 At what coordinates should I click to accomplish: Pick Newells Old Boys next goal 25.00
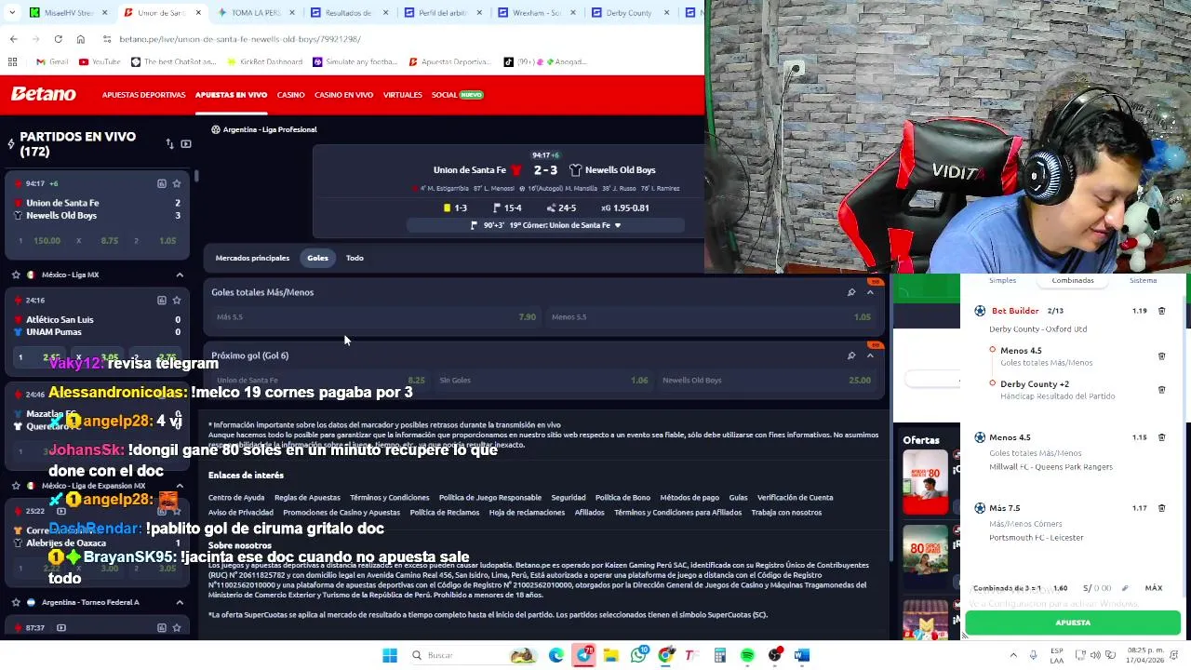coord(766,380)
